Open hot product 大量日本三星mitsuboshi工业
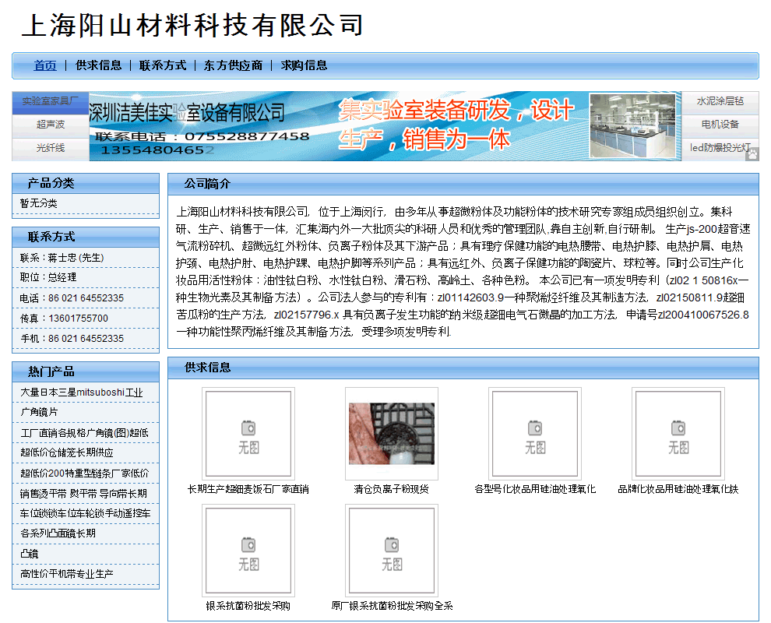The height and width of the screenshot is (623, 771). click(82, 392)
